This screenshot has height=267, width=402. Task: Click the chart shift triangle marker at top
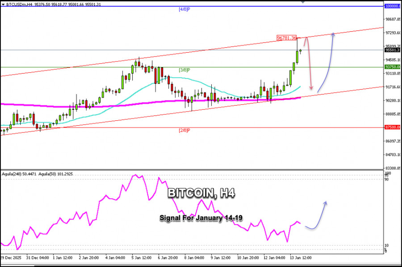[303, 1]
